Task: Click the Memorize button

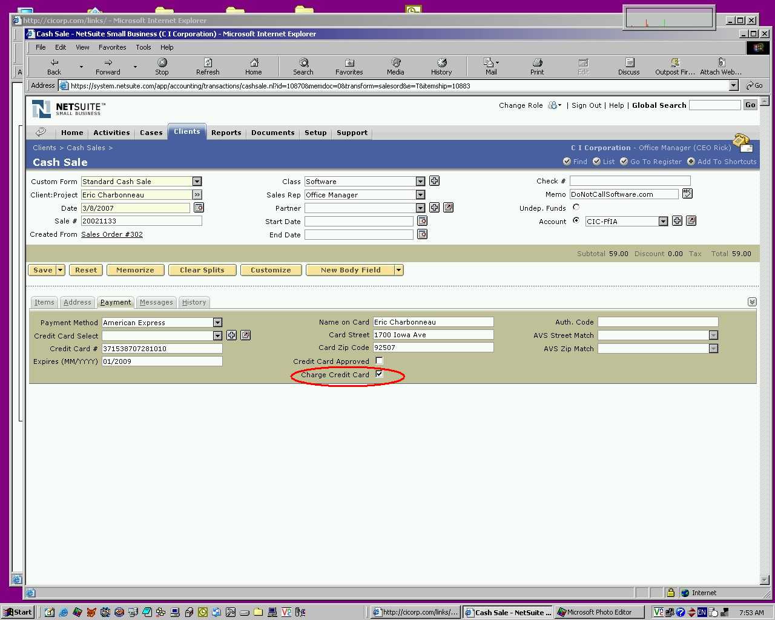Action: 135,270
